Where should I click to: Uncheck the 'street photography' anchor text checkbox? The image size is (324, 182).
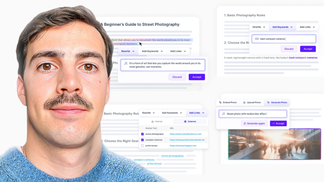coord(143,134)
